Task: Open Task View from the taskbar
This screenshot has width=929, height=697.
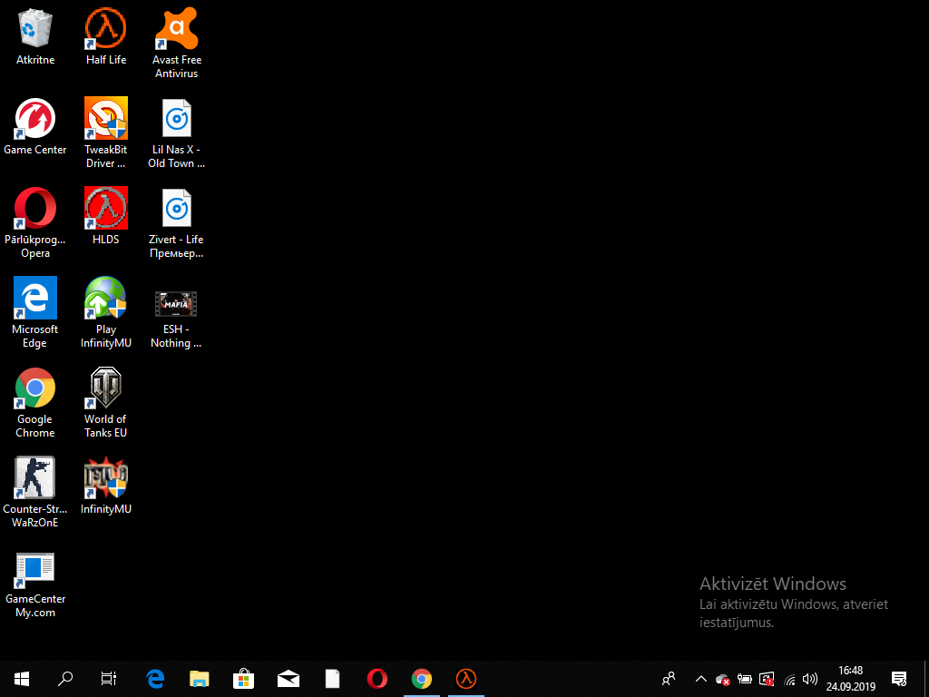Action: point(109,679)
